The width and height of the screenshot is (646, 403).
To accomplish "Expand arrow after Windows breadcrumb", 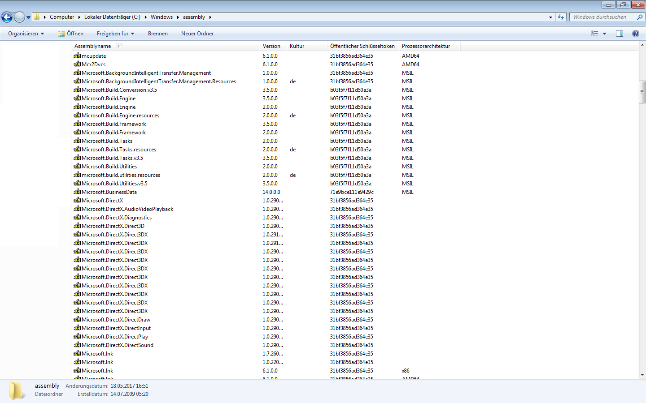I will [178, 17].
